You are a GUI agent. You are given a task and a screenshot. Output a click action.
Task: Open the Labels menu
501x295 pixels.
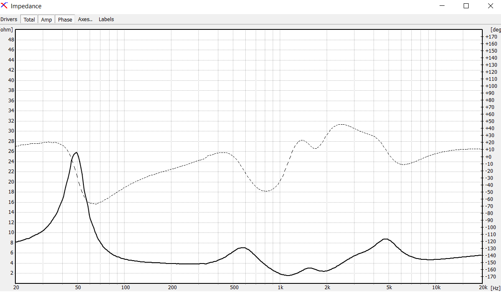106,19
